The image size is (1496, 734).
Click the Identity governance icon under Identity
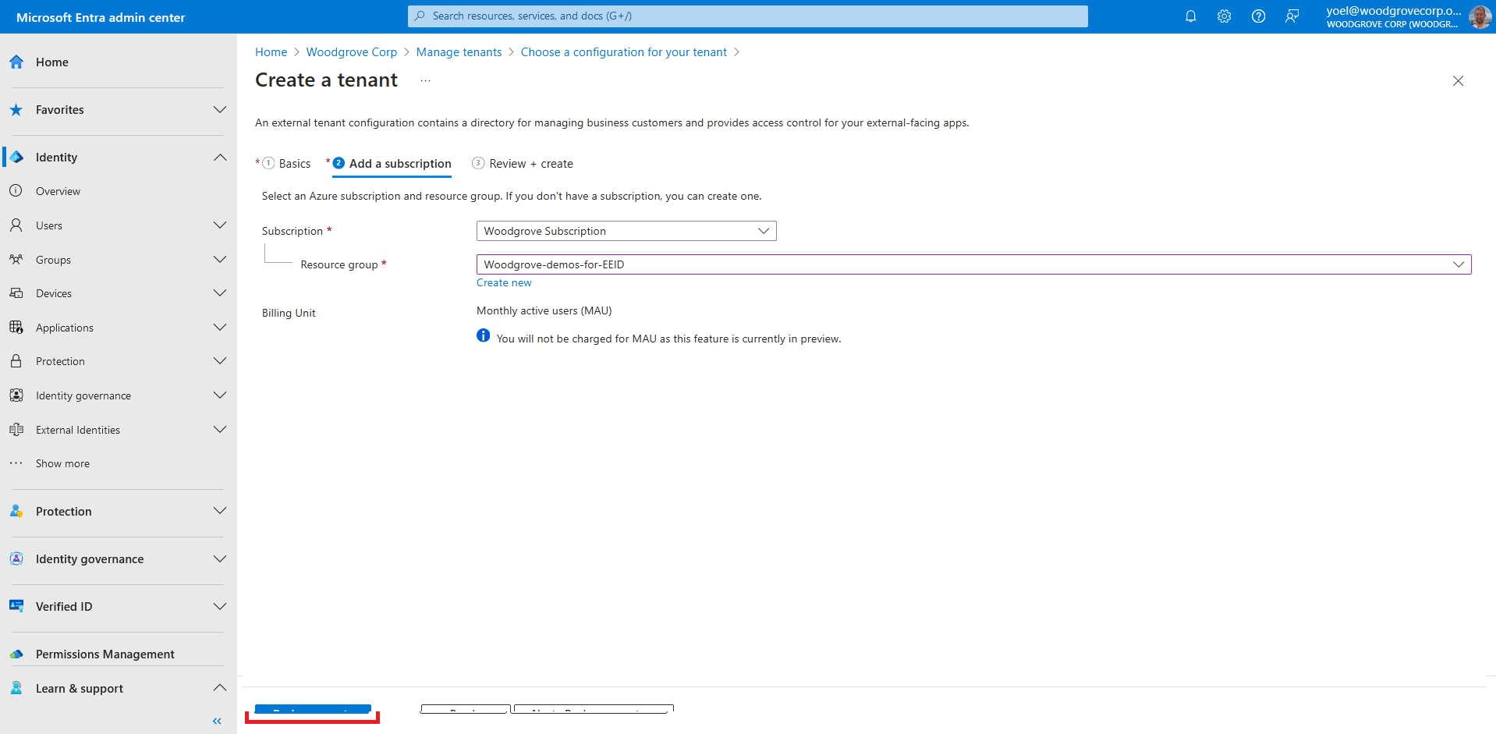pos(16,395)
